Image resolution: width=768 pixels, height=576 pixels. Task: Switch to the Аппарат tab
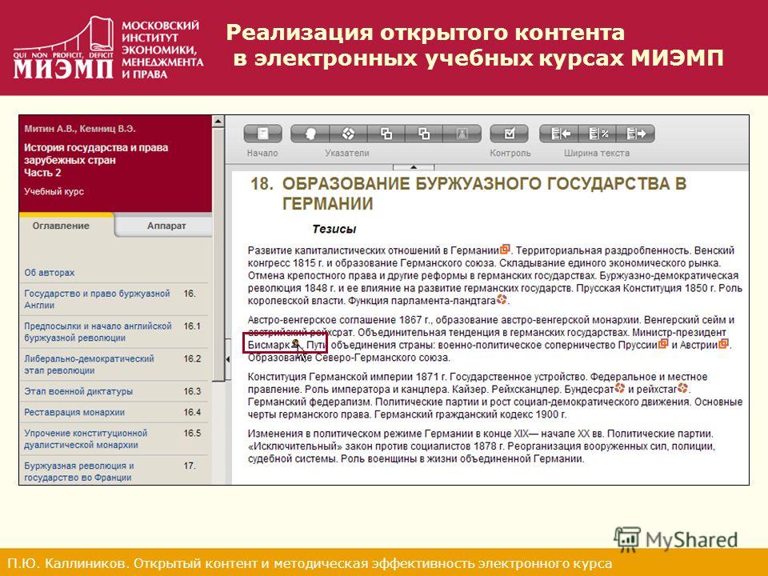(166, 226)
